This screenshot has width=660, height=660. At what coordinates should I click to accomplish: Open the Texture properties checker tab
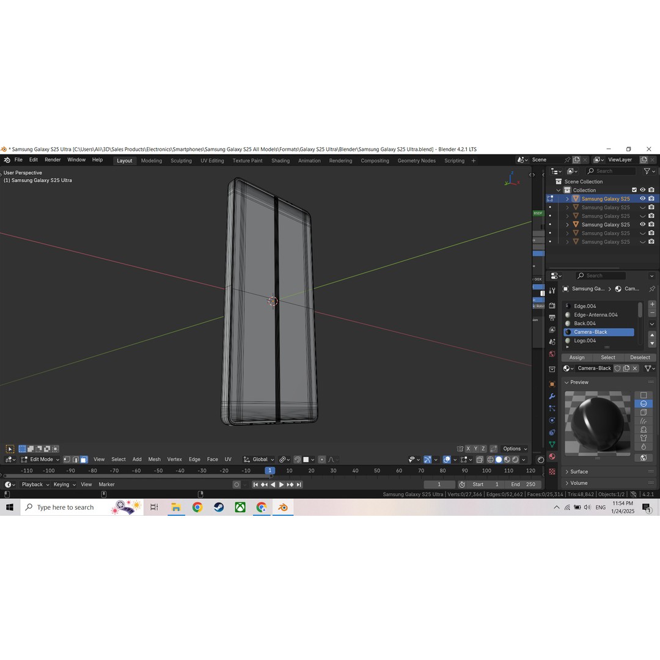tap(552, 471)
